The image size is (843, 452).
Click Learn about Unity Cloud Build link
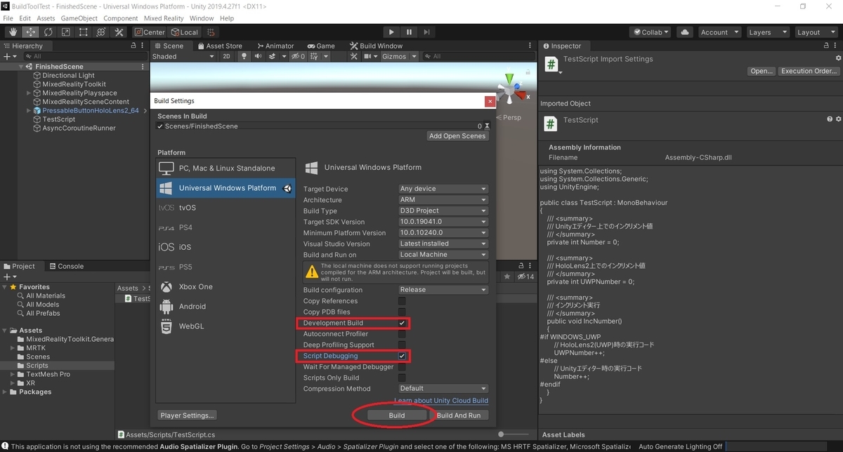point(441,401)
